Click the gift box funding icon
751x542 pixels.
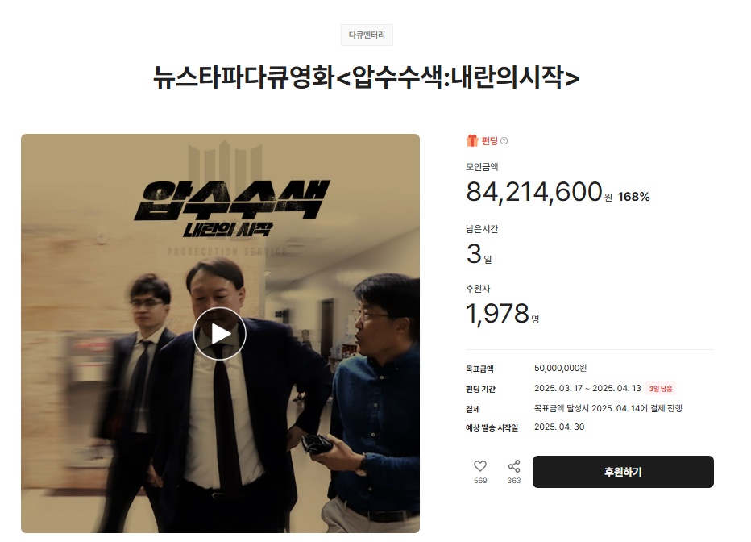click(472, 140)
